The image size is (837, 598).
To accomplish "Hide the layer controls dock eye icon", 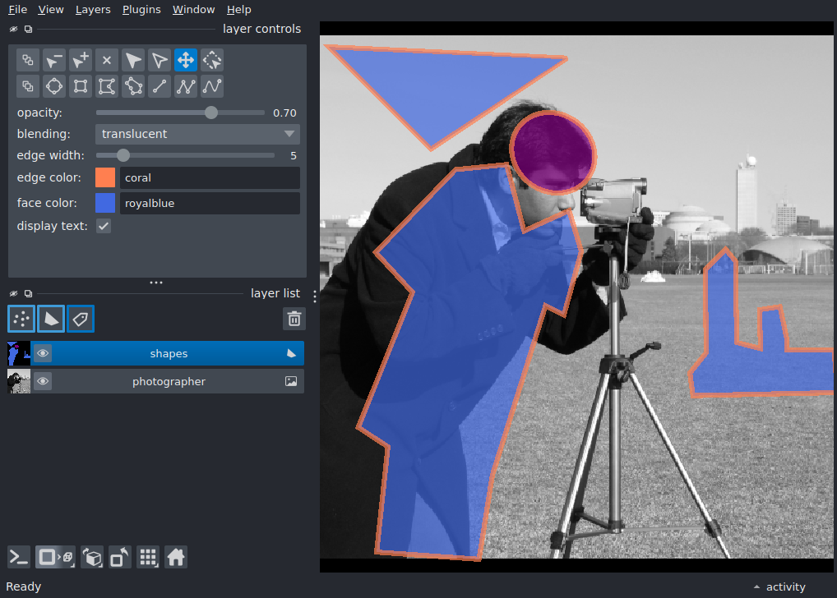I will click(13, 30).
